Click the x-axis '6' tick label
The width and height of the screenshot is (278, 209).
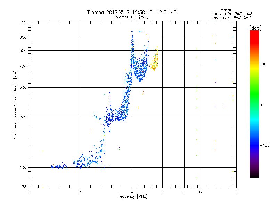162,192
